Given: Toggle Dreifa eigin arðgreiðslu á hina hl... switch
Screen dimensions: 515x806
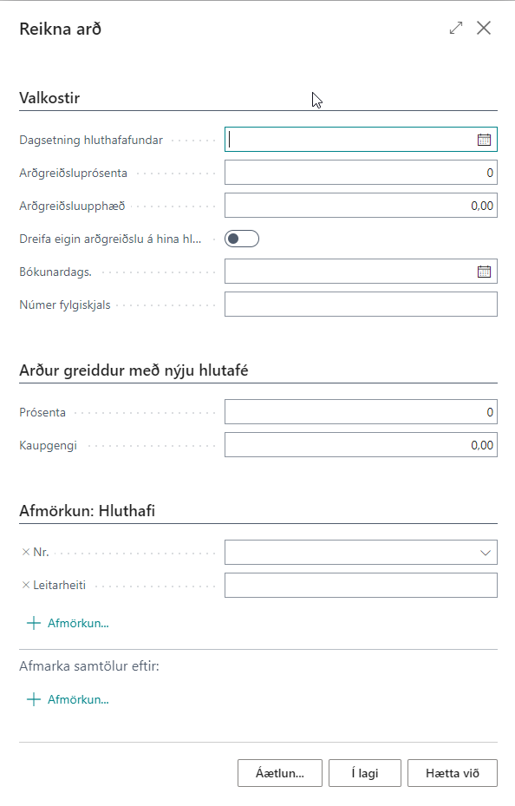Looking at the screenshot, I should (242, 239).
